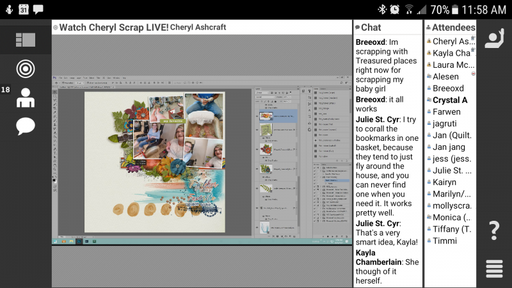
Task: Open the layer kind filter dropdown
Action: (x=262, y=93)
